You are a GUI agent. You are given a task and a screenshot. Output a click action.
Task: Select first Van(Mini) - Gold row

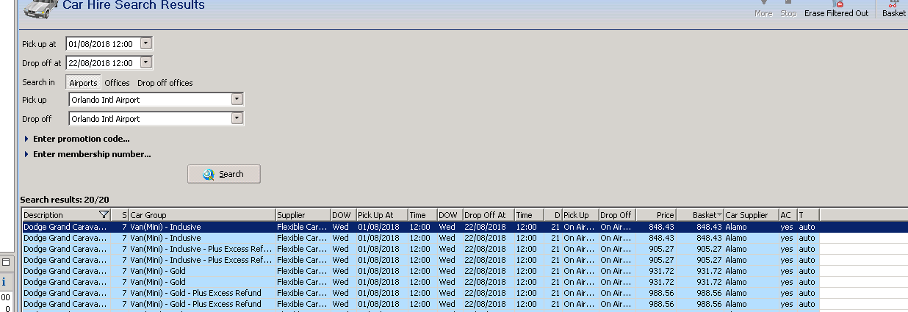(420, 271)
